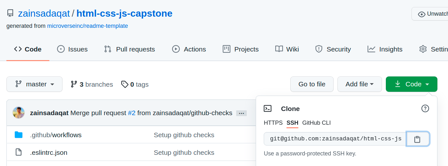This screenshot has height=166, width=448.
Task: Open the master branch dropdown
Action: tap(34, 84)
